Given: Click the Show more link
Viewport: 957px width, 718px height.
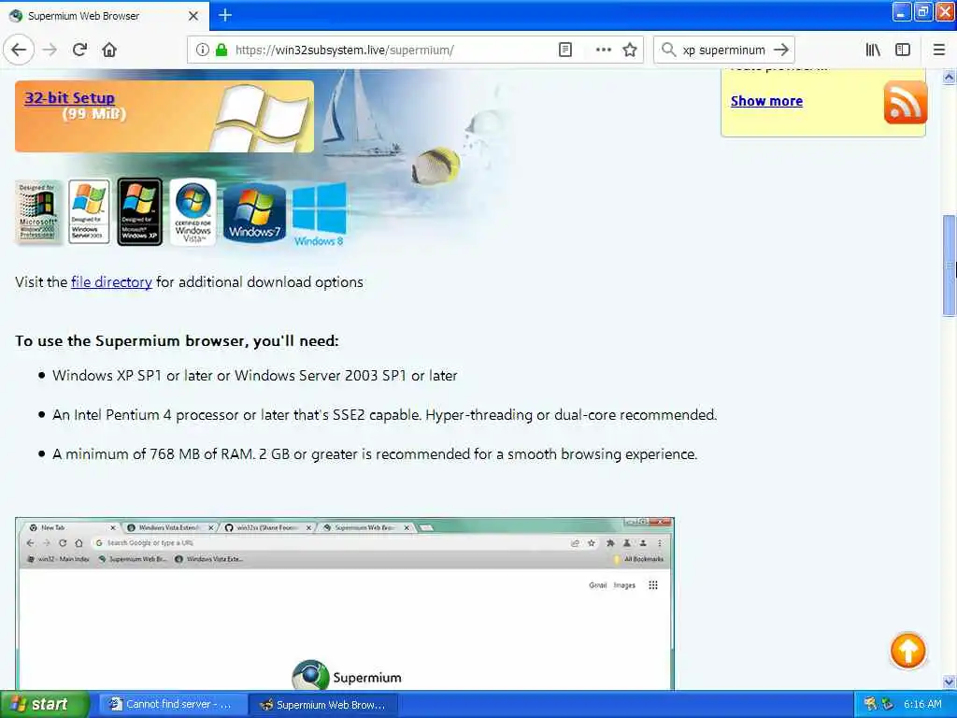Looking at the screenshot, I should (x=766, y=101).
